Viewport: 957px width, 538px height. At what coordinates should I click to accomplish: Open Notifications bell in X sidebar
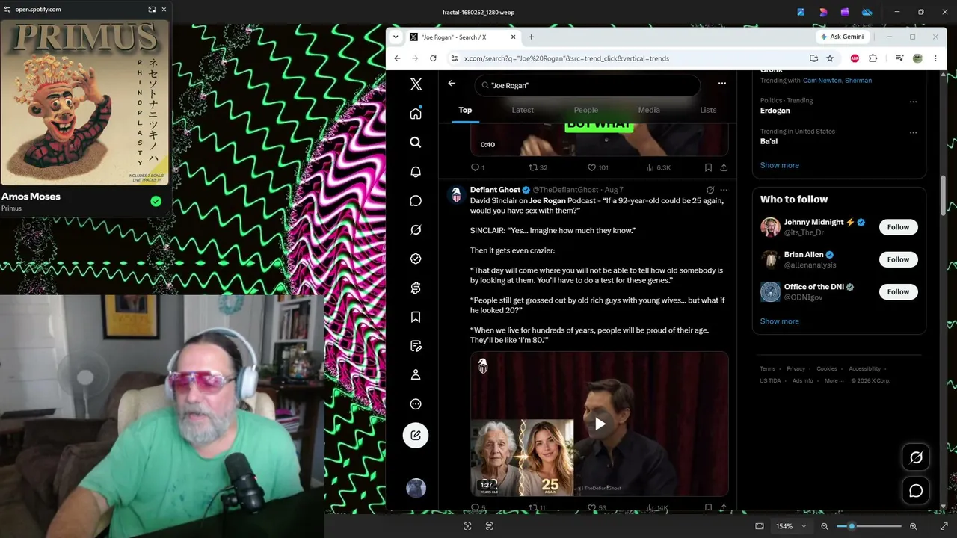point(416,172)
